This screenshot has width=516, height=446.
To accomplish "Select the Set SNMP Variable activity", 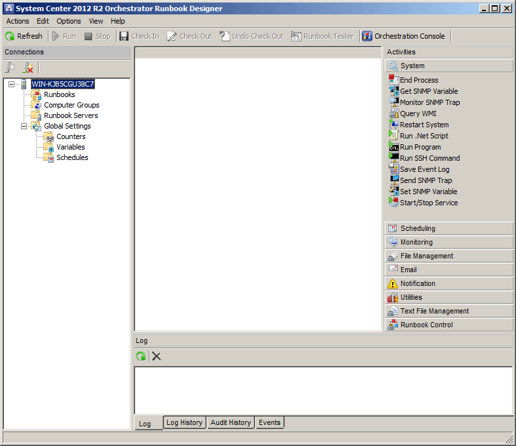I will coord(423,192).
